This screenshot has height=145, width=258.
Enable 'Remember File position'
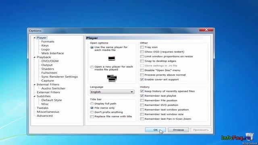tap(142, 100)
